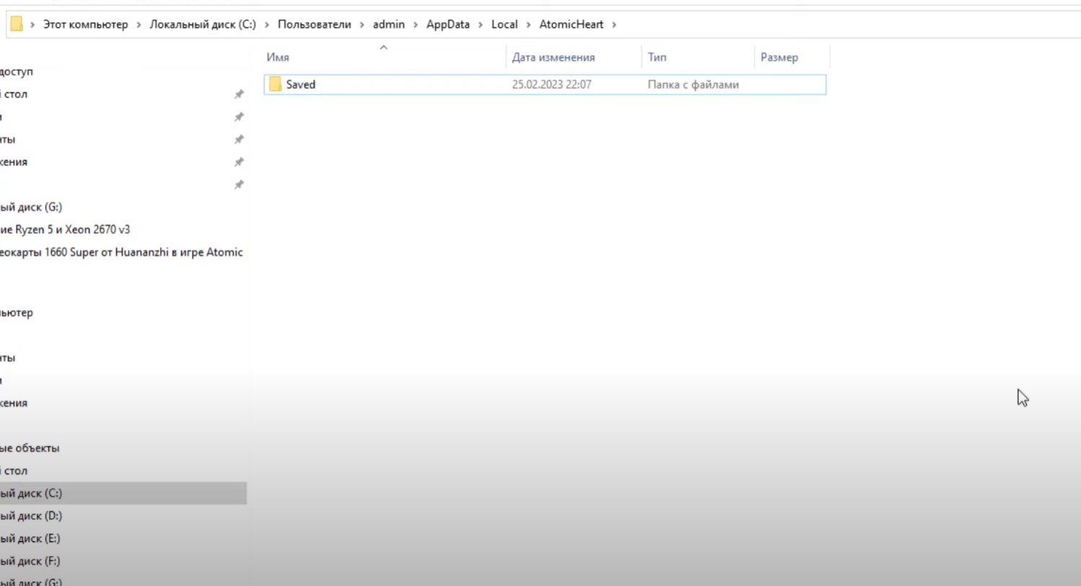Select the 'admin' breadcrumb segment
The height and width of the screenshot is (586, 1081).
coord(388,25)
